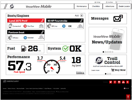Open Mercury Racing footer link
This screenshot has height=100, width=132.
pos(12,88)
